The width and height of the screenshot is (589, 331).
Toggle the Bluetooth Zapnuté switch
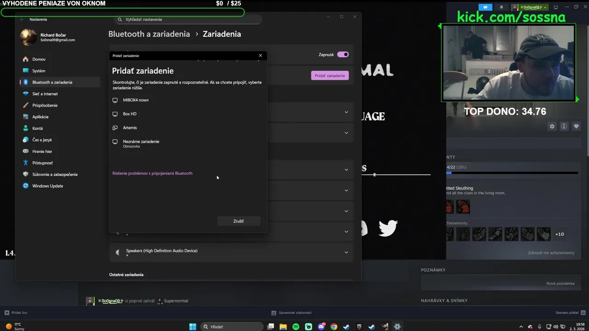pos(343,54)
